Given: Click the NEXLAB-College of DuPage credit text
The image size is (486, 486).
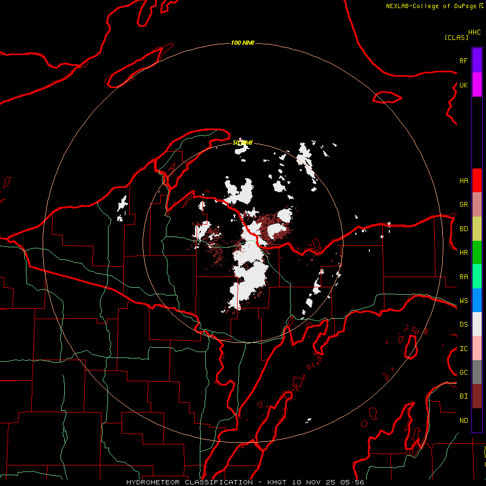Looking at the screenshot, I should click(431, 6).
